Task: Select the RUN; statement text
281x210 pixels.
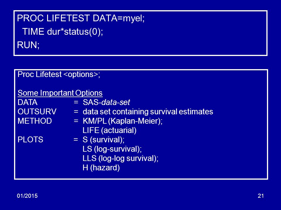Action: point(28,45)
